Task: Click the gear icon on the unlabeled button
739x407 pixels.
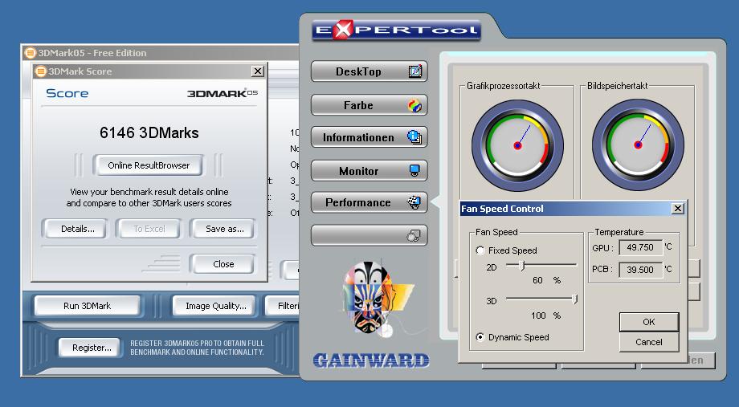Action: coord(414,235)
